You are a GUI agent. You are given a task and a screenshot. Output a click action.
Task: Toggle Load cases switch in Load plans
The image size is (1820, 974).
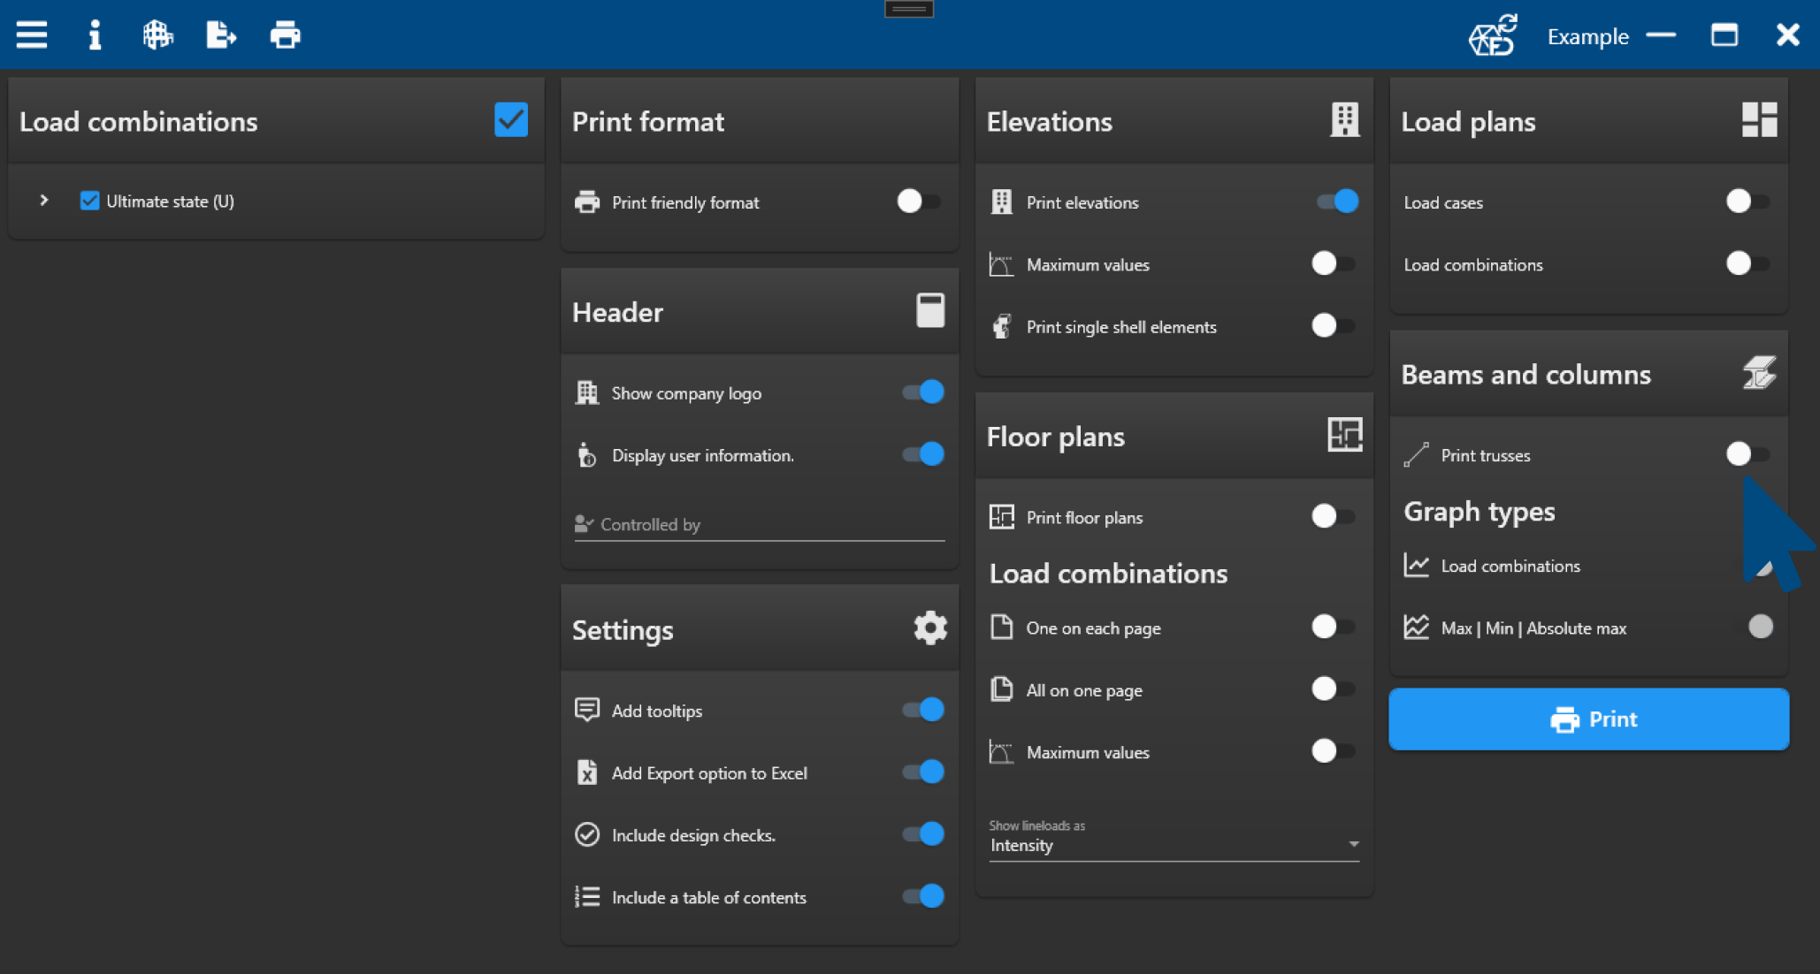point(1747,202)
